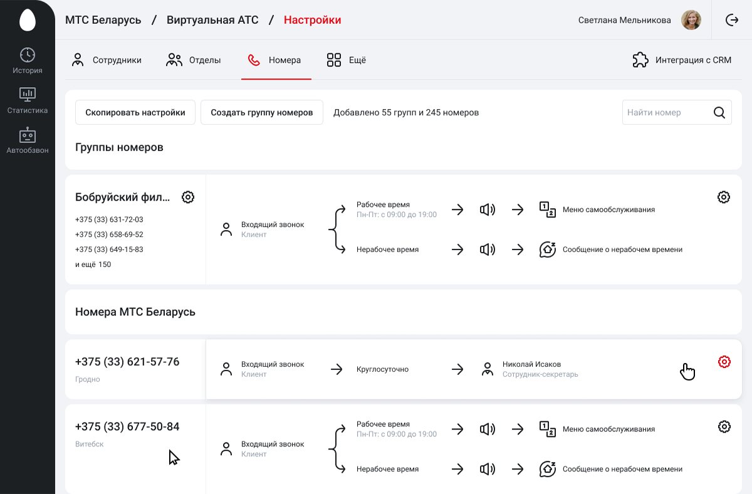Click speaker icon for Рабочее время in Бобруйский group
The width and height of the screenshot is (752, 494).
pyautogui.click(x=488, y=210)
